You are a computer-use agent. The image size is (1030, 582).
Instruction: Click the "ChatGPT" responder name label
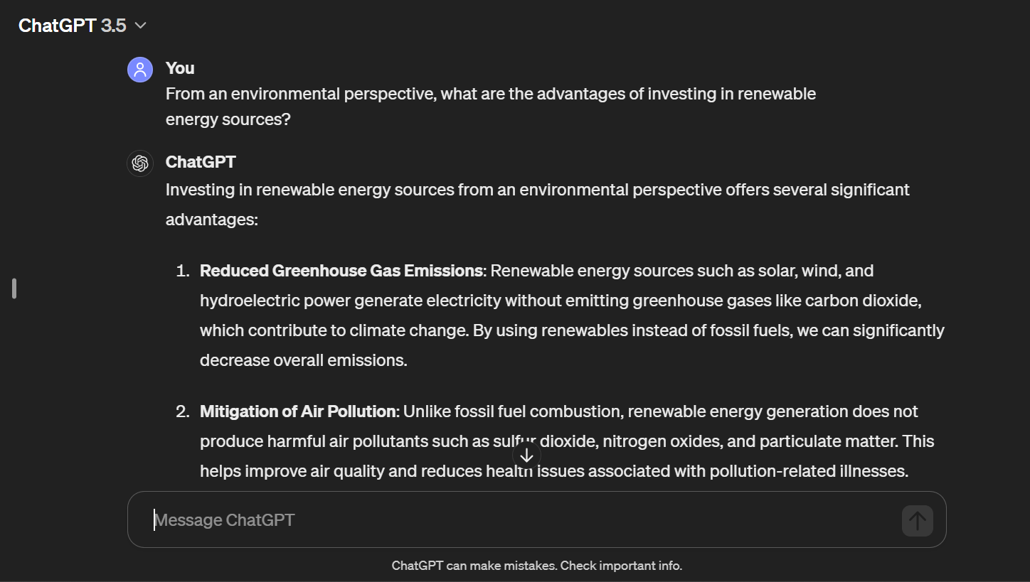click(x=201, y=162)
